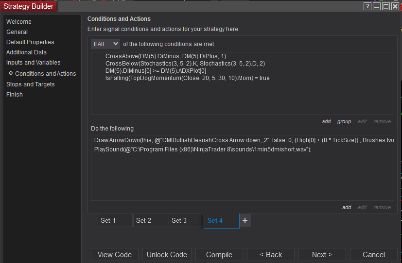Open Inputs and Variables page
The height and width of the screenshot is (263, 402).
tap(33, 63)
